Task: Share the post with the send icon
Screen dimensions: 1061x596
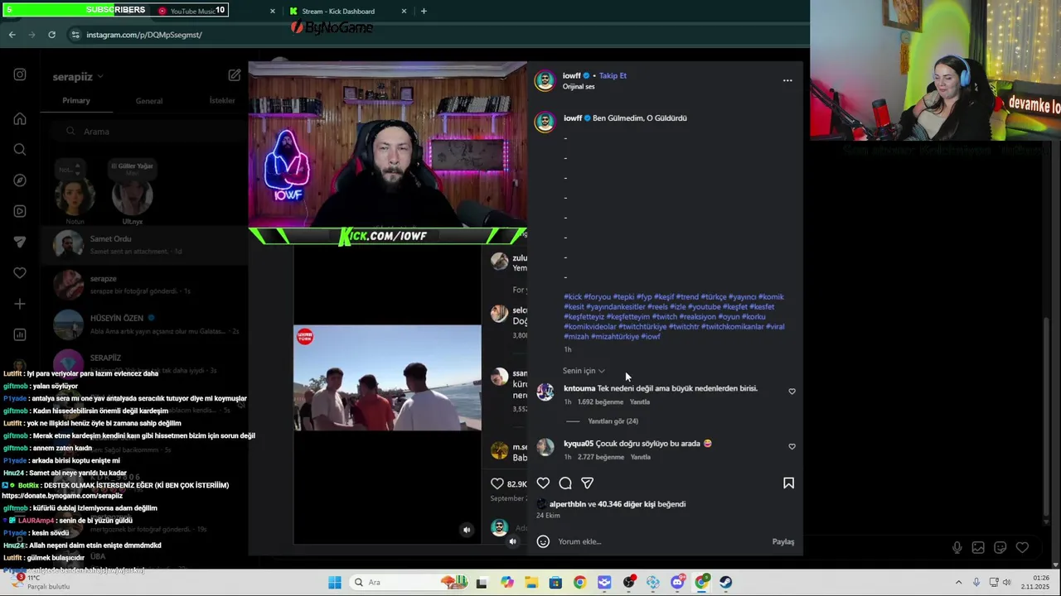Action: (x=588, y=483)
